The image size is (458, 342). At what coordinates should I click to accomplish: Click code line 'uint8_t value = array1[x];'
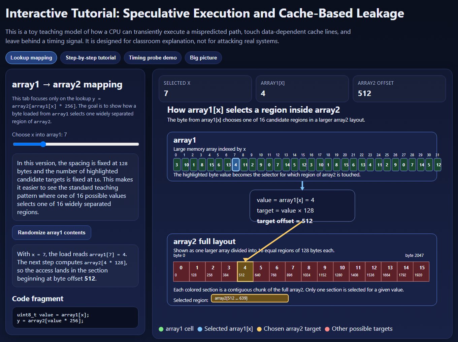(x=53, y=315)
